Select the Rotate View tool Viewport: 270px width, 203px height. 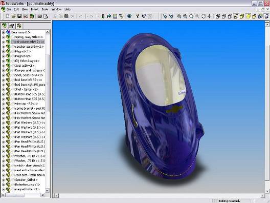pyautogui.click(x=204, y=16)
